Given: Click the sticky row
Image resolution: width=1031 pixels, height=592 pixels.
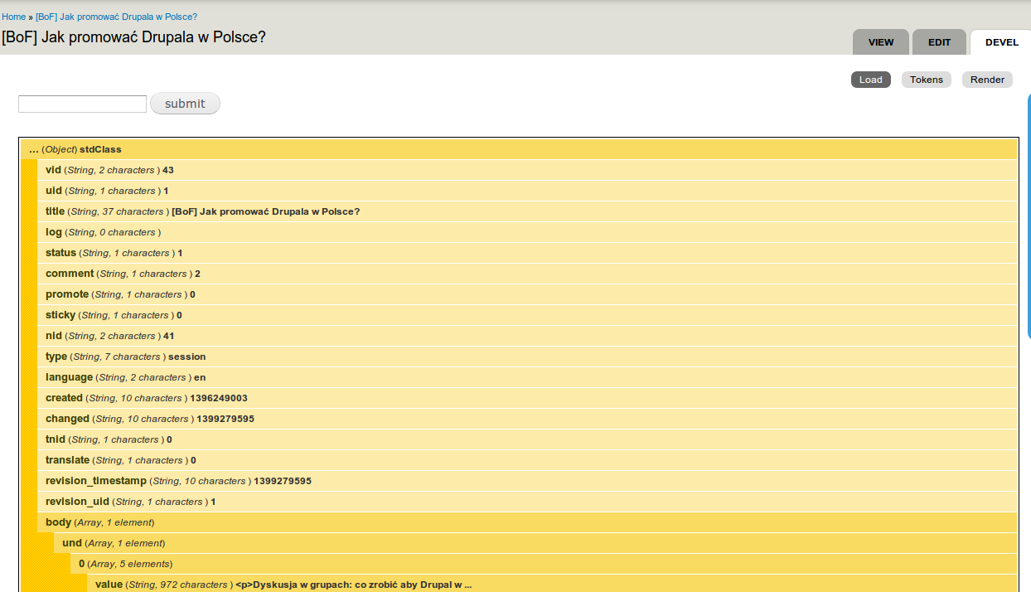Looking at the screenshot, I should pyautogui.click(x=527, y=315).
